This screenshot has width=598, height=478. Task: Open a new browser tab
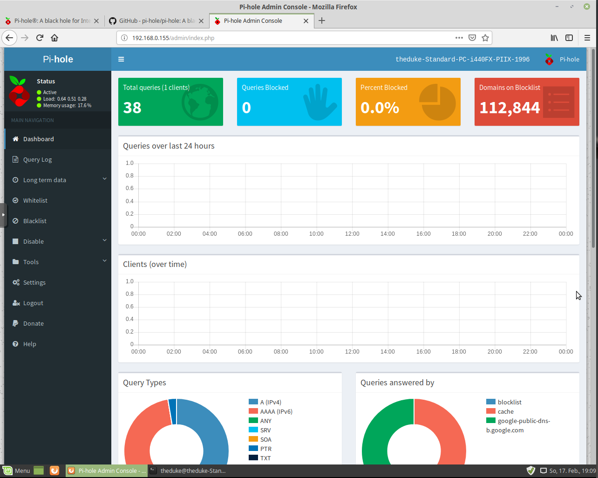click(322, 20)
